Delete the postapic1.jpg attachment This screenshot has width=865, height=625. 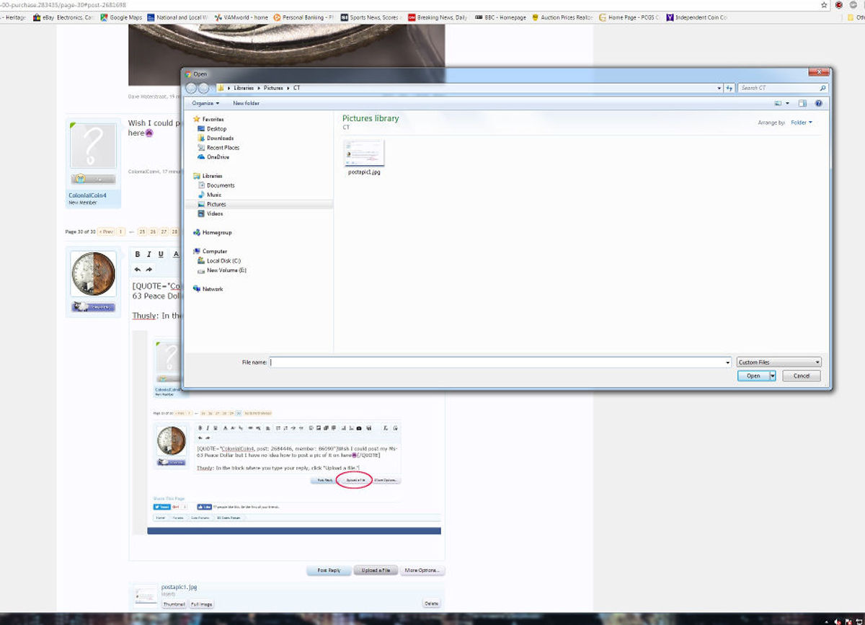coord(431,603)
